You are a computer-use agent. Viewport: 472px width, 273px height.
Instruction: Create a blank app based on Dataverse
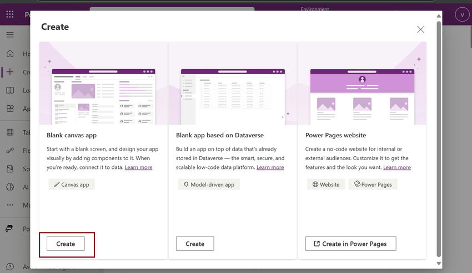point(195,244)
